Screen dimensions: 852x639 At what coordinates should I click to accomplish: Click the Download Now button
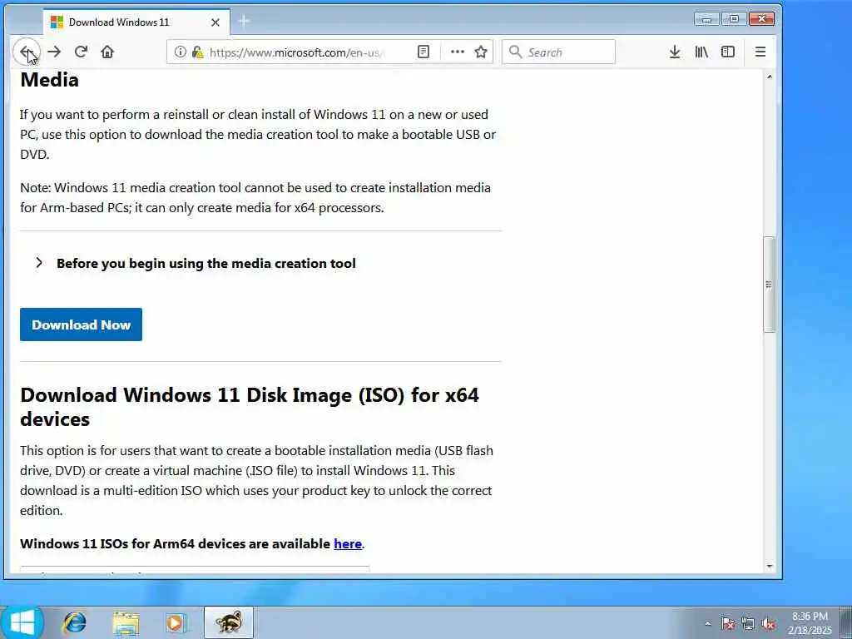click(x=81, y=324)
